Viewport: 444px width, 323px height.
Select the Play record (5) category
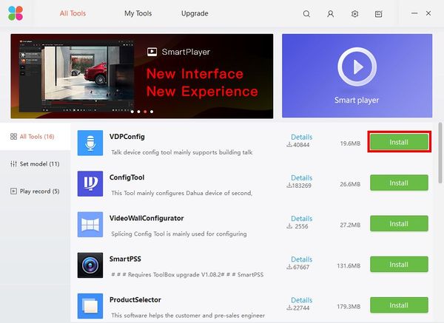35,191
